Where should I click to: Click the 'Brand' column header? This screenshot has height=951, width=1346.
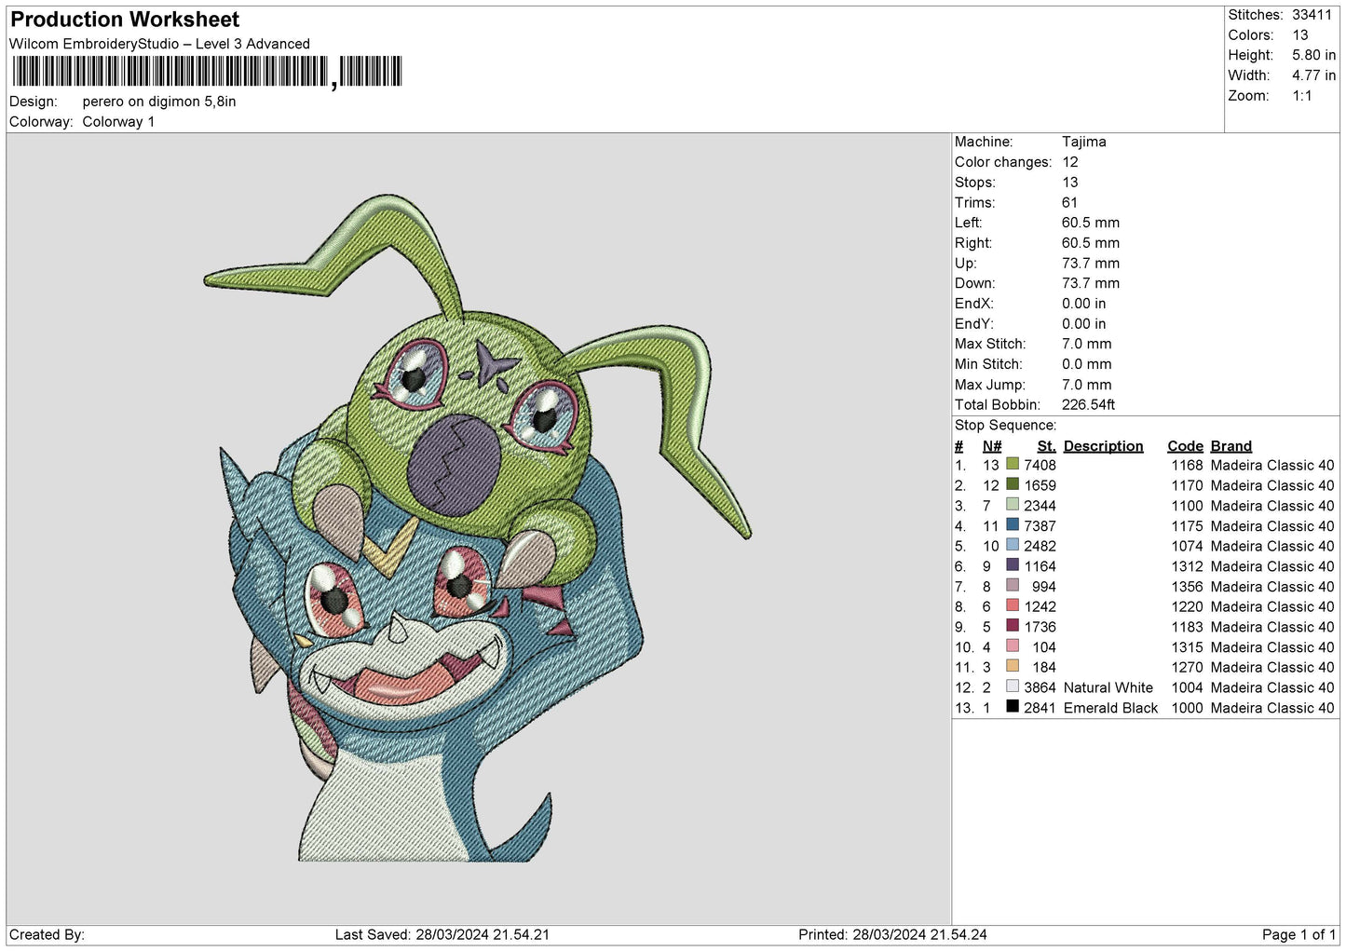(x=1230, y=446)
